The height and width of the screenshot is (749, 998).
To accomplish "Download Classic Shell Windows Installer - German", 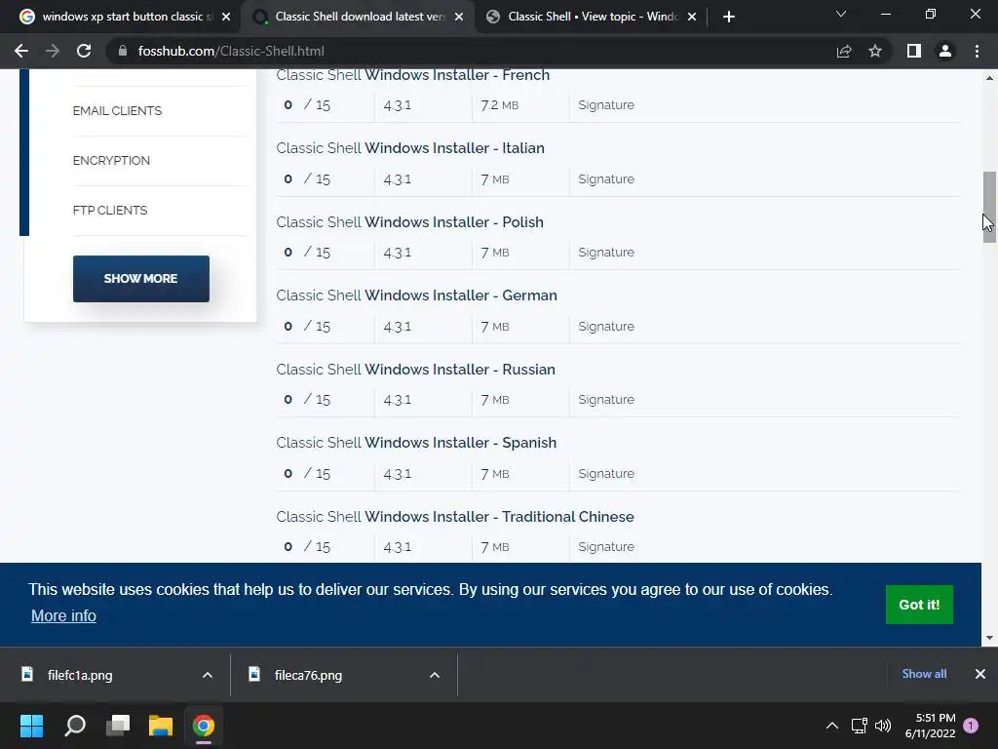I will pos(416,296).
